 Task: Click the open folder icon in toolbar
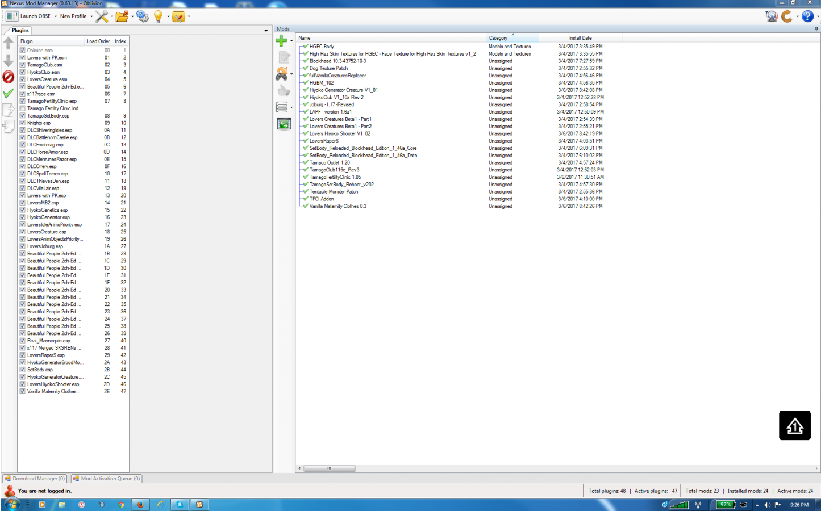pyautogui.click(x=122, y=16)
